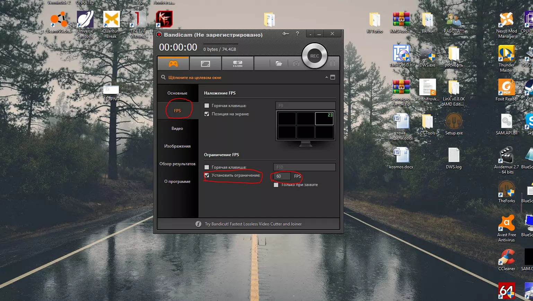Select the Rasshifrovk document icon

428,90
